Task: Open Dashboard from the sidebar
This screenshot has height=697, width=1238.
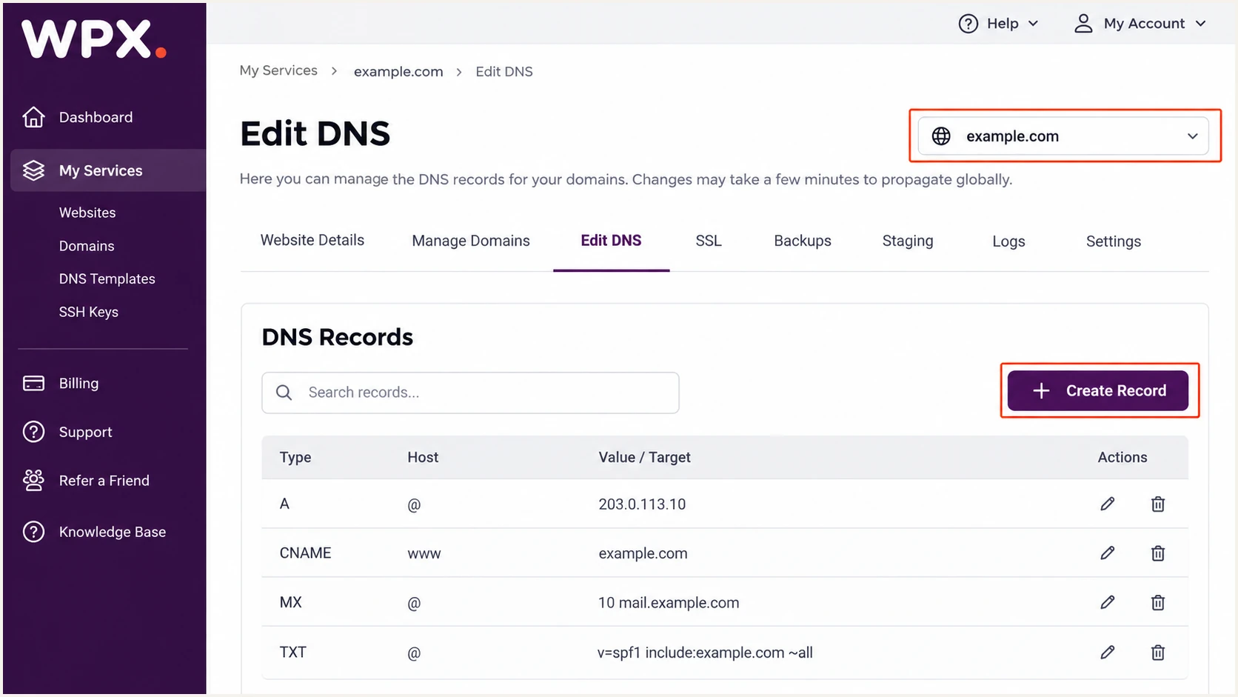Action: click(96, 117)
